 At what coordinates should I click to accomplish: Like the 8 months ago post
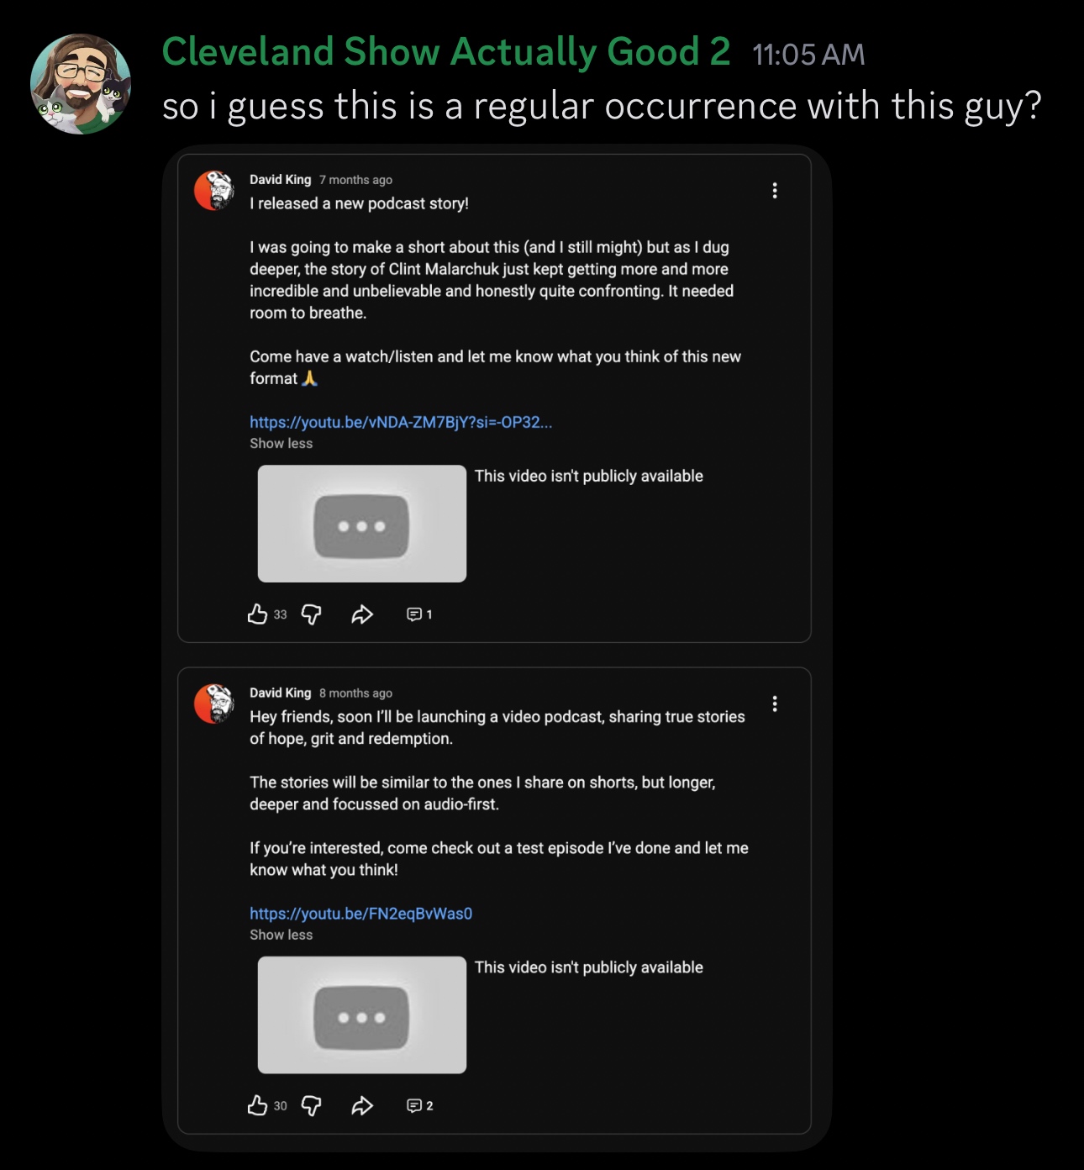coord(257,1105)
